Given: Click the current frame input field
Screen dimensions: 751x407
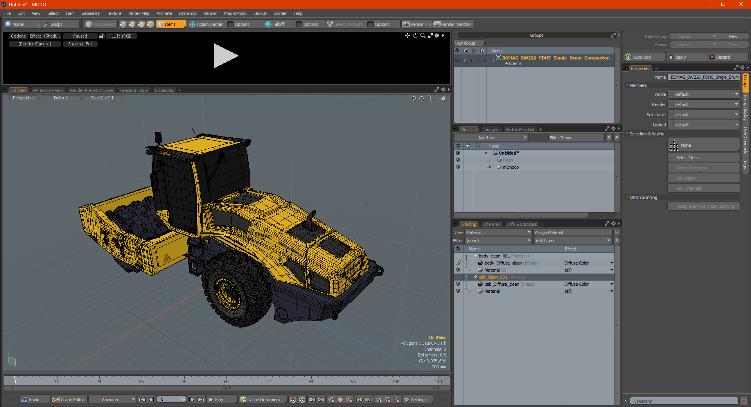Looking at the screenshot, I should tap(169, 400).
